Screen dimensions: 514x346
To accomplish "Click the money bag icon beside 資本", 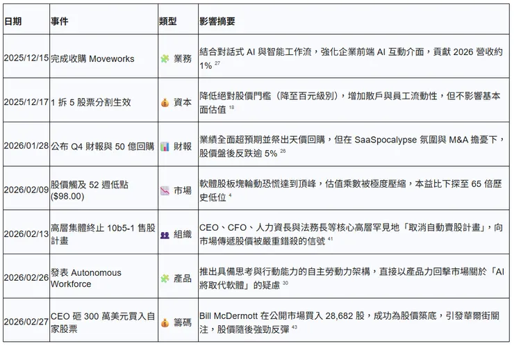I will point(165,103).
